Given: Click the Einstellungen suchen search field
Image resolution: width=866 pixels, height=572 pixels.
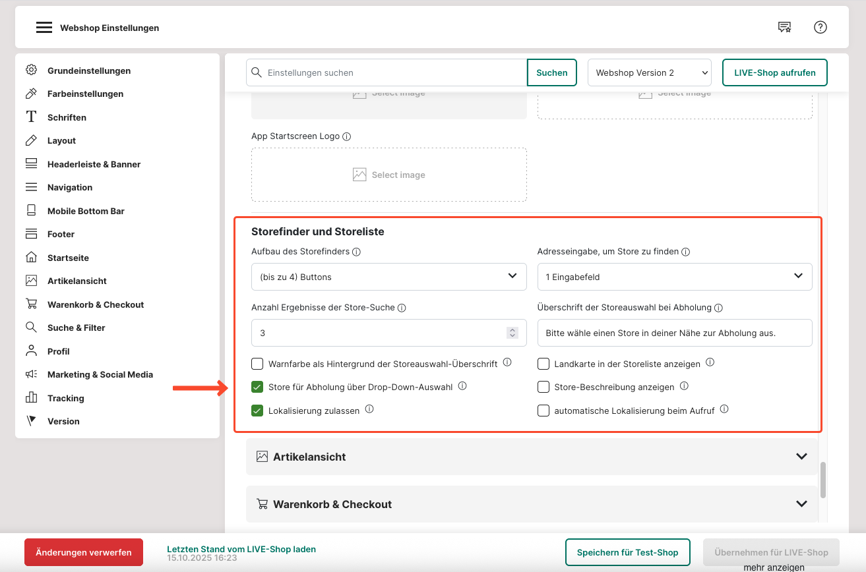Looking at the screenshot, I should 394,73.
